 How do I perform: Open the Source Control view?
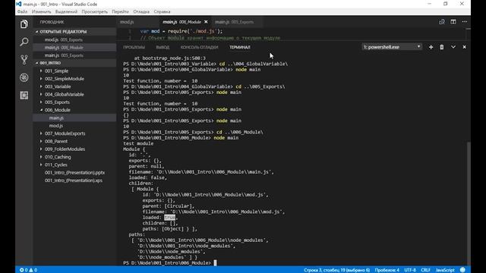24,59
